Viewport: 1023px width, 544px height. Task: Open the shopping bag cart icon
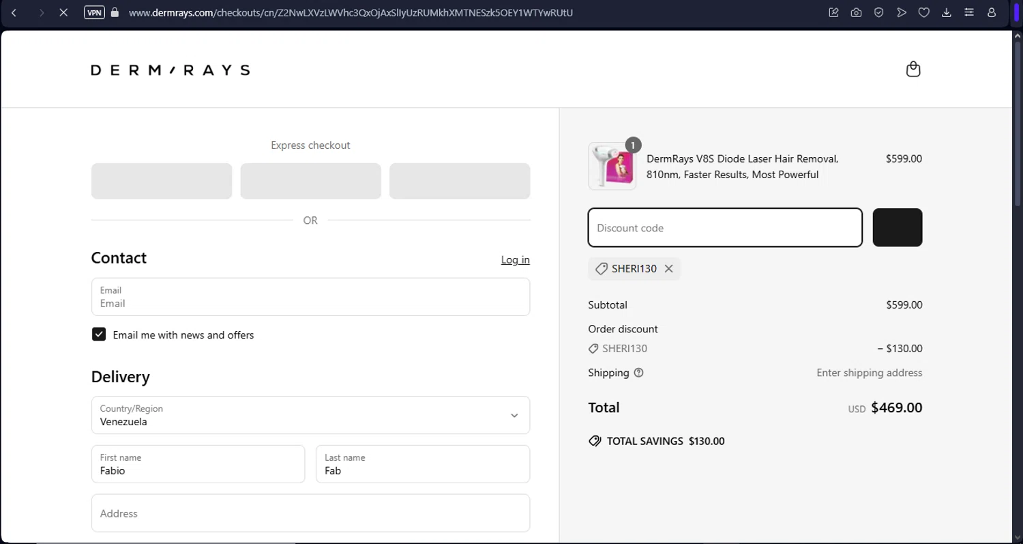(x=913, y=69)
